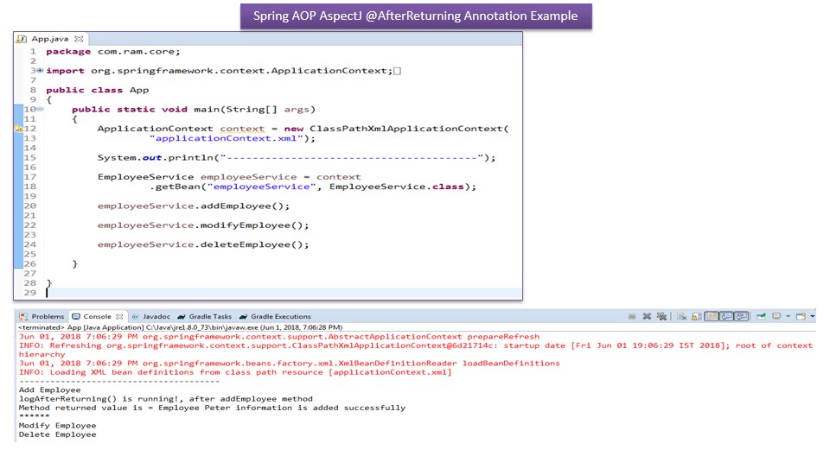This screenshot has height=456, width=830.
Task: Click the "employeeService" string in getBean
Action: pos(261,187)
